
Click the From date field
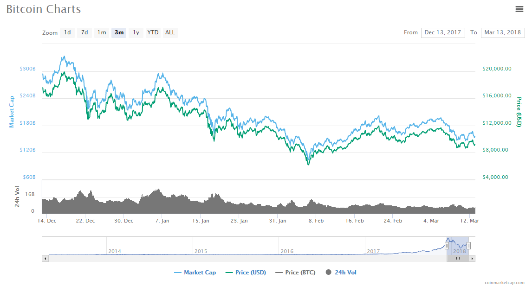pos(442,32)
